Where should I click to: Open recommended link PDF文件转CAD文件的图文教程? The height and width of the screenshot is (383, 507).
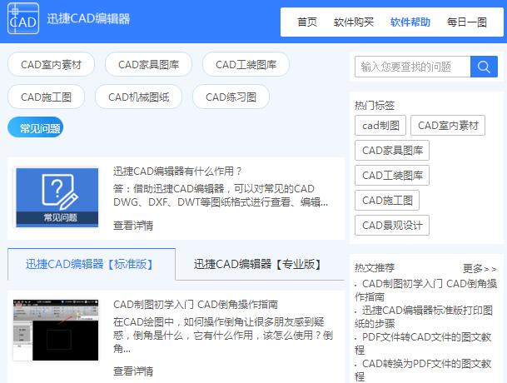point(423,344)
